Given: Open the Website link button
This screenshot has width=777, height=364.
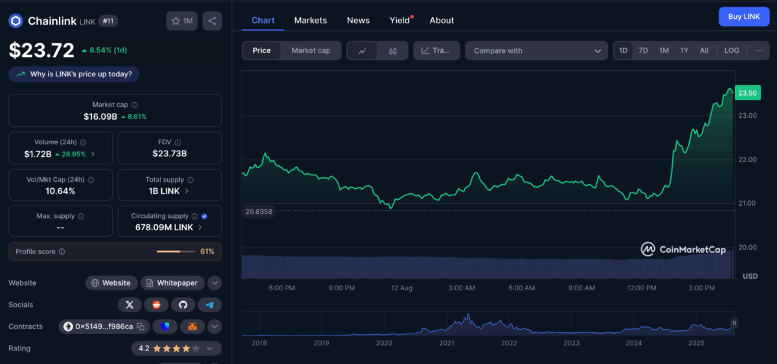Looking at the screenshot, I should coord(111,283).
